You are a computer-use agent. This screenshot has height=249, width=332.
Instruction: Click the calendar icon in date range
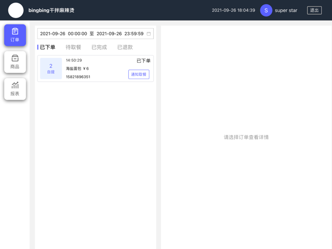[x=149, y=34]
